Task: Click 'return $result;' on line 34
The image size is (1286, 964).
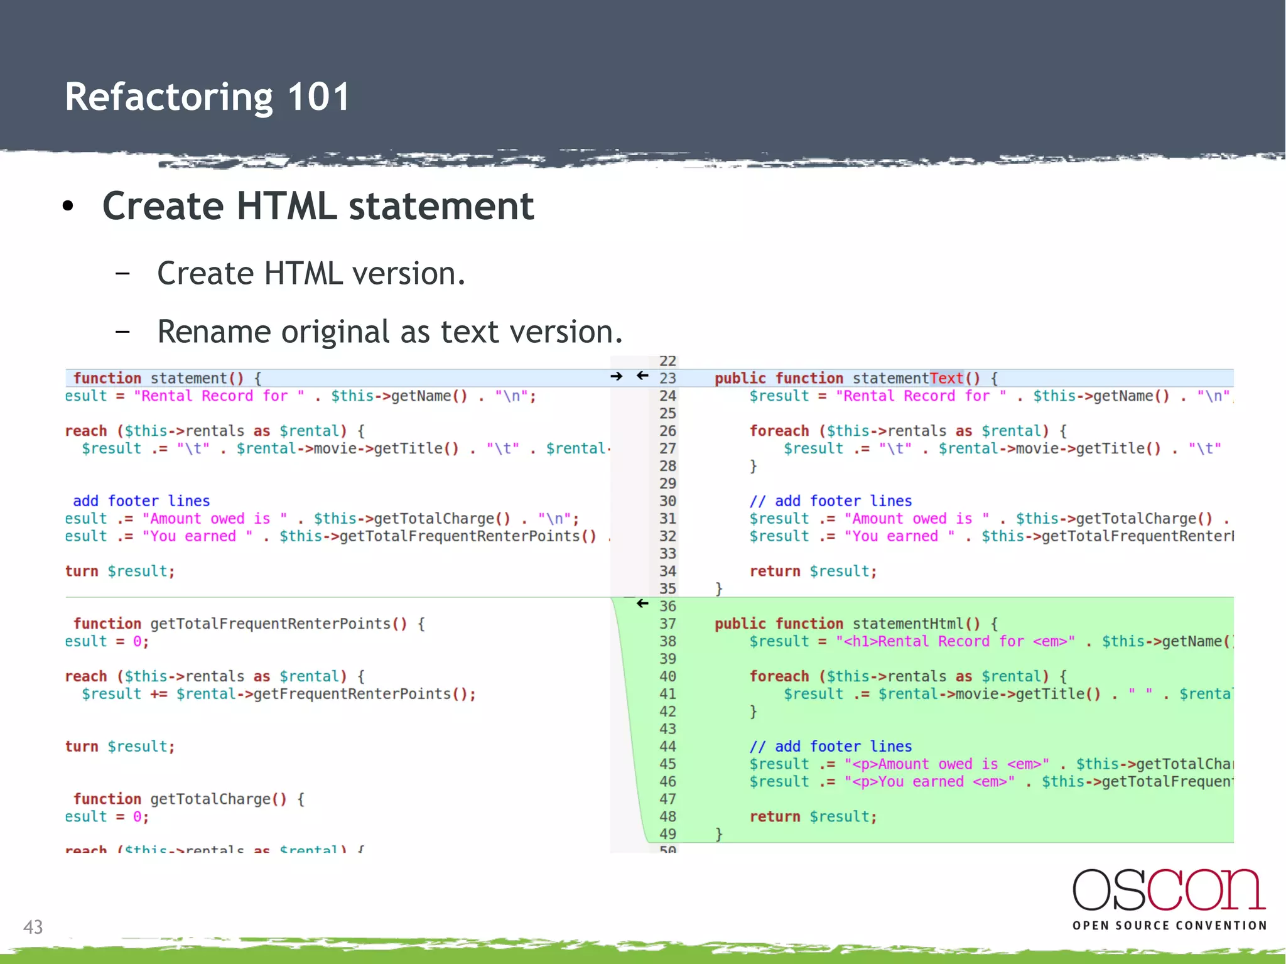Action: point(813,571)
